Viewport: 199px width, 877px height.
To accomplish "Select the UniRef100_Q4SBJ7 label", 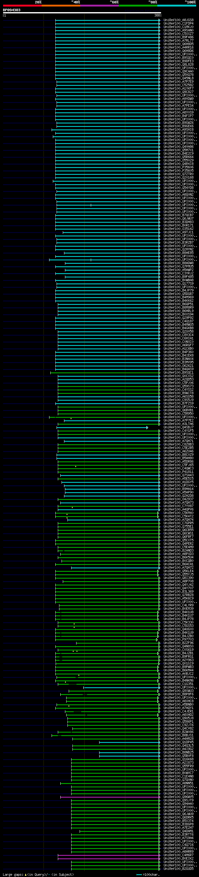I will click(178, 427).
